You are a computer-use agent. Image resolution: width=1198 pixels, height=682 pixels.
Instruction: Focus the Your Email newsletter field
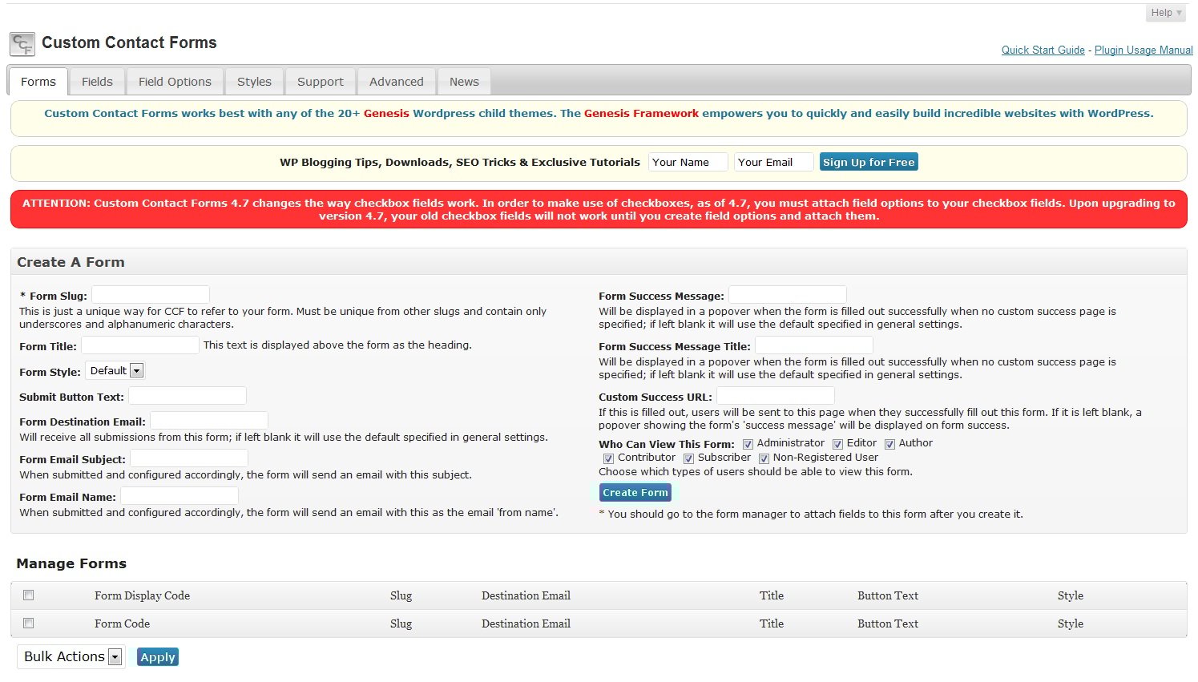(x=773, y=162)
